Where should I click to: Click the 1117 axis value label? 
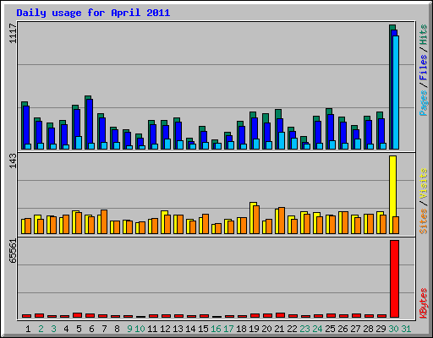tap(14, 33)
